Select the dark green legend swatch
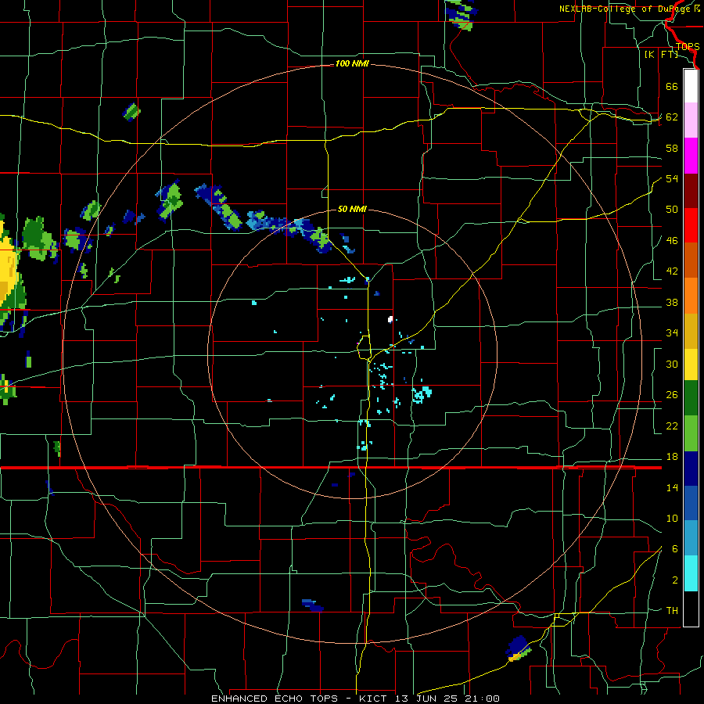 (691, 398)
